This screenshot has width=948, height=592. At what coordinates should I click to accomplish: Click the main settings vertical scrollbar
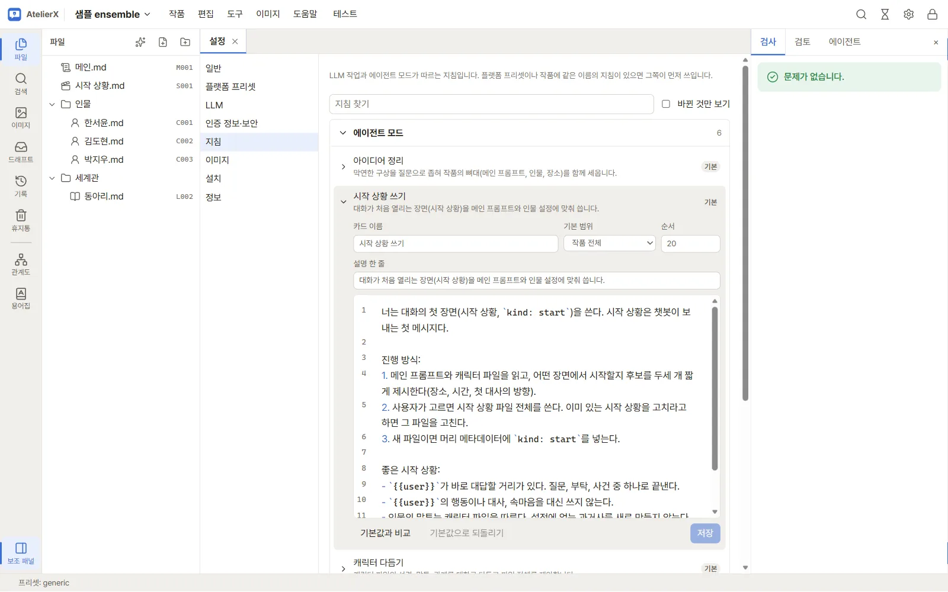(x=745, y=233)
